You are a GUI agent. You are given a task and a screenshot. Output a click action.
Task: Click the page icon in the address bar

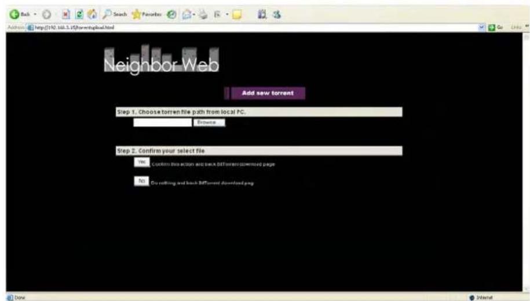(x=31, y=27)
